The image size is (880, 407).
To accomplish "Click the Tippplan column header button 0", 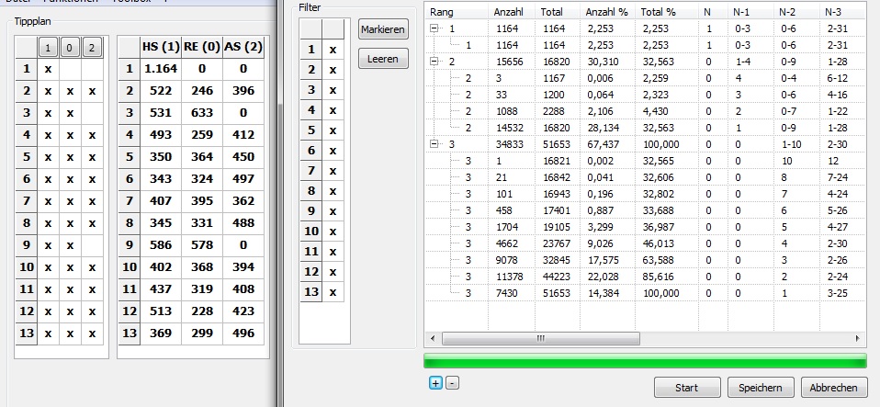I will click(70, 48).
